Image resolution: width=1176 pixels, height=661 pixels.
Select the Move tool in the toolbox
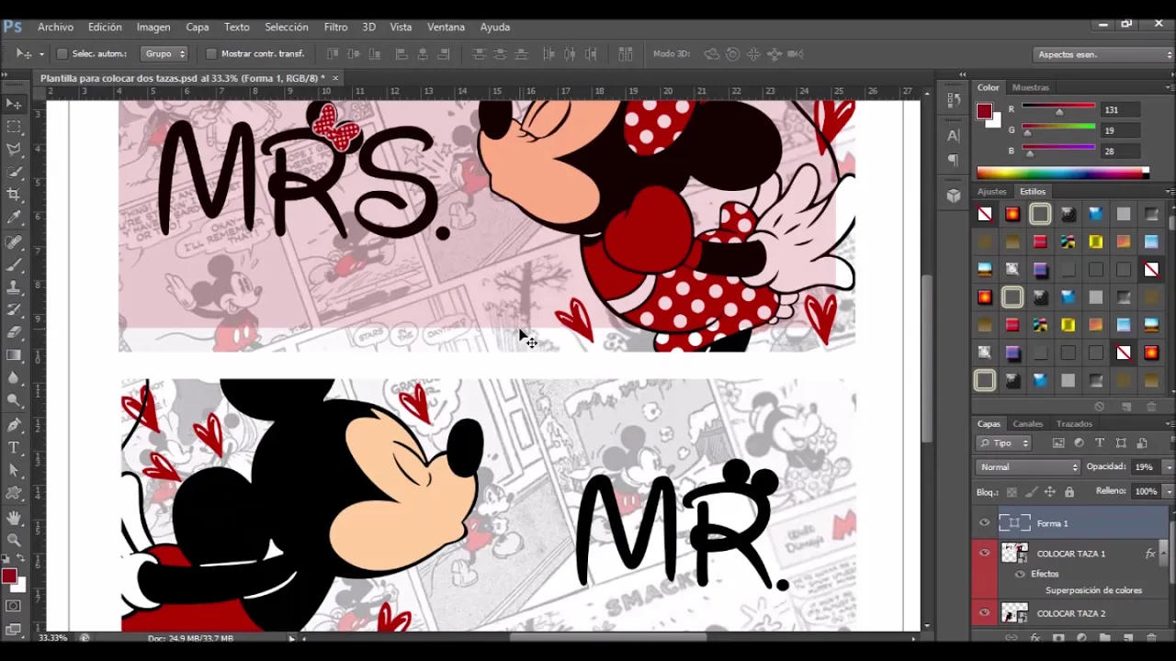(x=14, y=104)
